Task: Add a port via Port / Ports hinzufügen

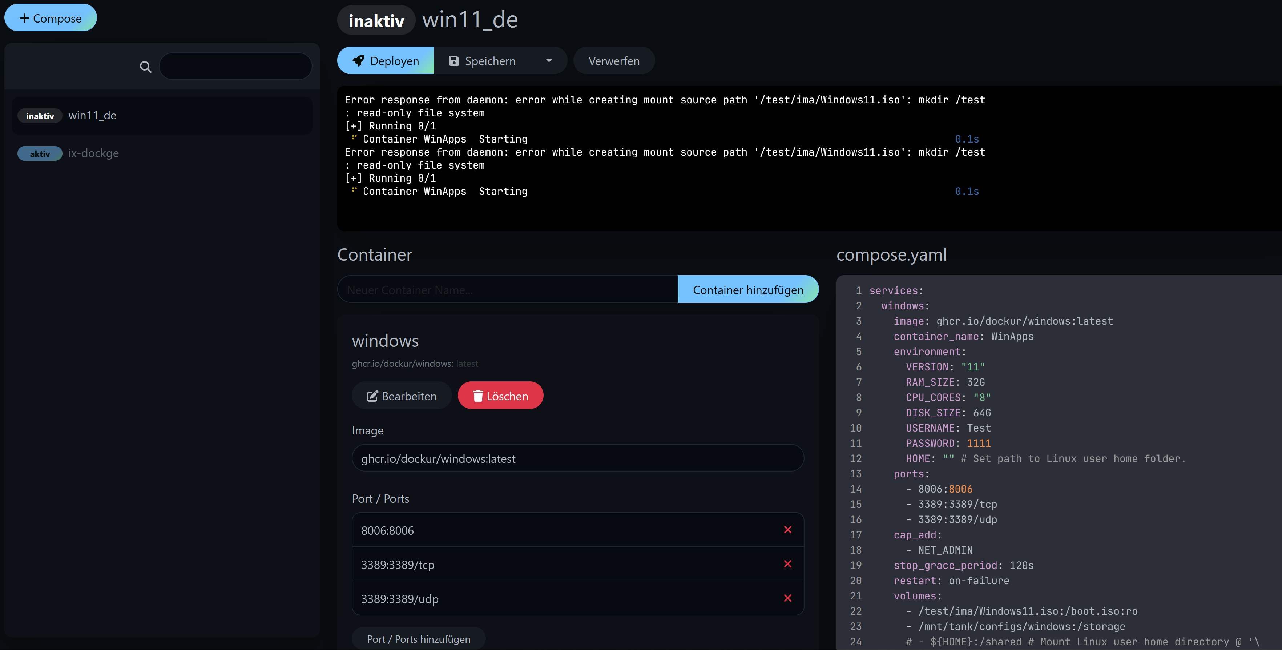Action: [418, 639]
